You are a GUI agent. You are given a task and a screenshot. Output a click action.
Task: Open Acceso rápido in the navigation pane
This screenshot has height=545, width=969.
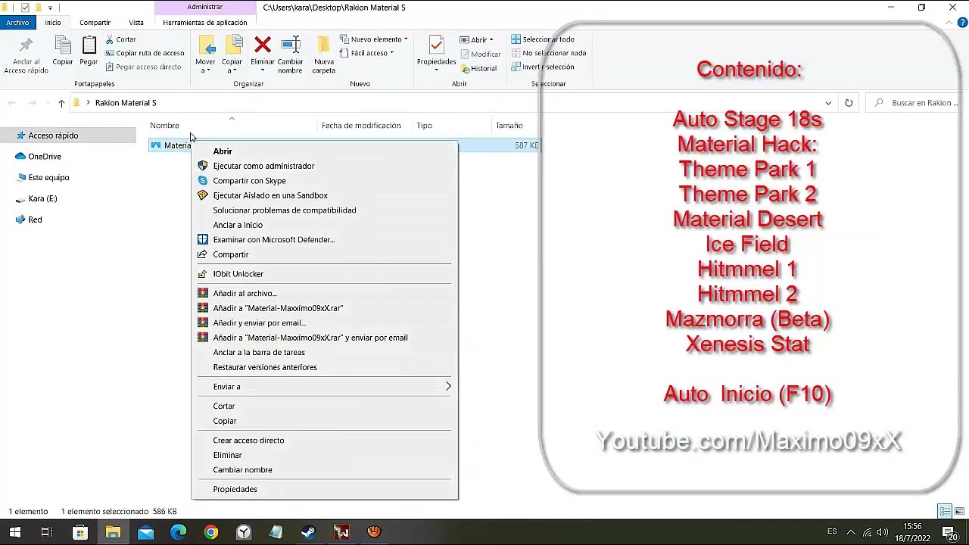coord(53,135)
